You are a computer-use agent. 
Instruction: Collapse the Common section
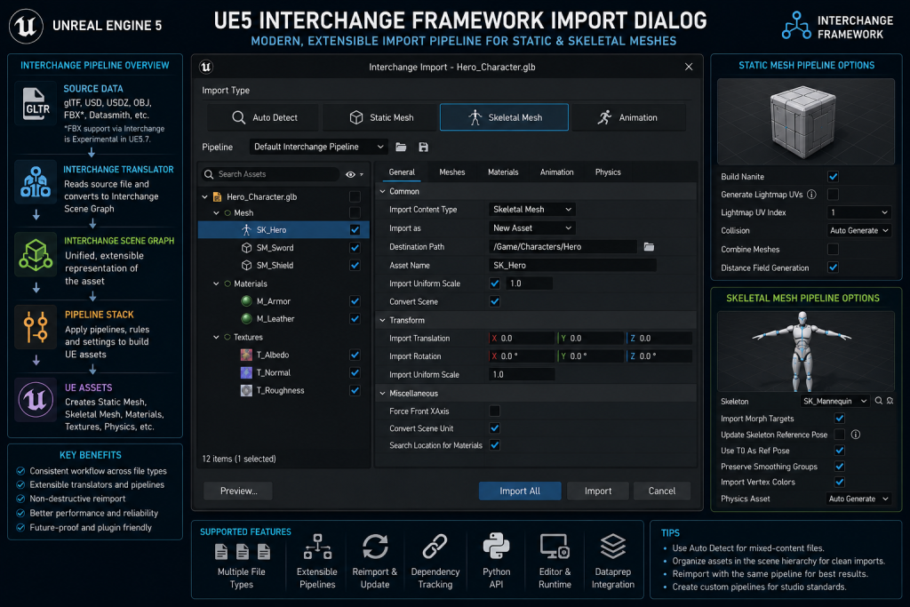(x=382, y=191)
